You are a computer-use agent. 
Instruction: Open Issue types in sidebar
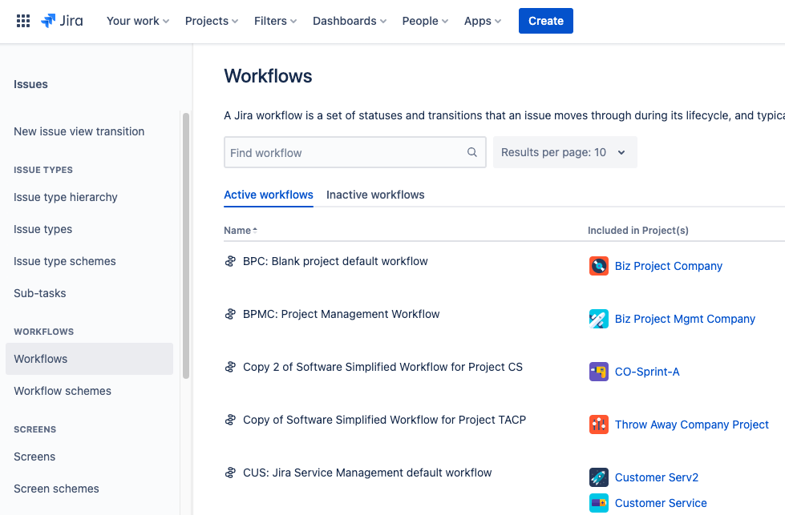pos(43,230)
